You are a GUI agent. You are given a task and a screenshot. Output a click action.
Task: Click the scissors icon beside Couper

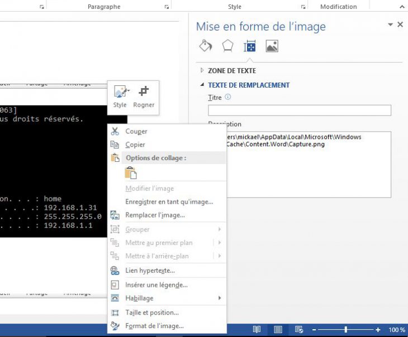click(115, 131)
